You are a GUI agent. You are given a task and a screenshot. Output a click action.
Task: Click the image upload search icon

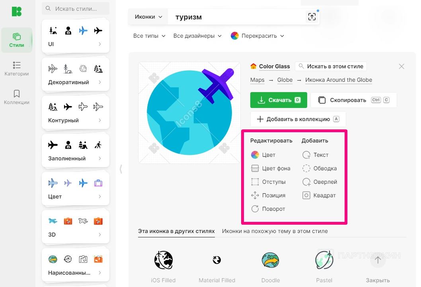pyautogui.click(x=312, y=17)
